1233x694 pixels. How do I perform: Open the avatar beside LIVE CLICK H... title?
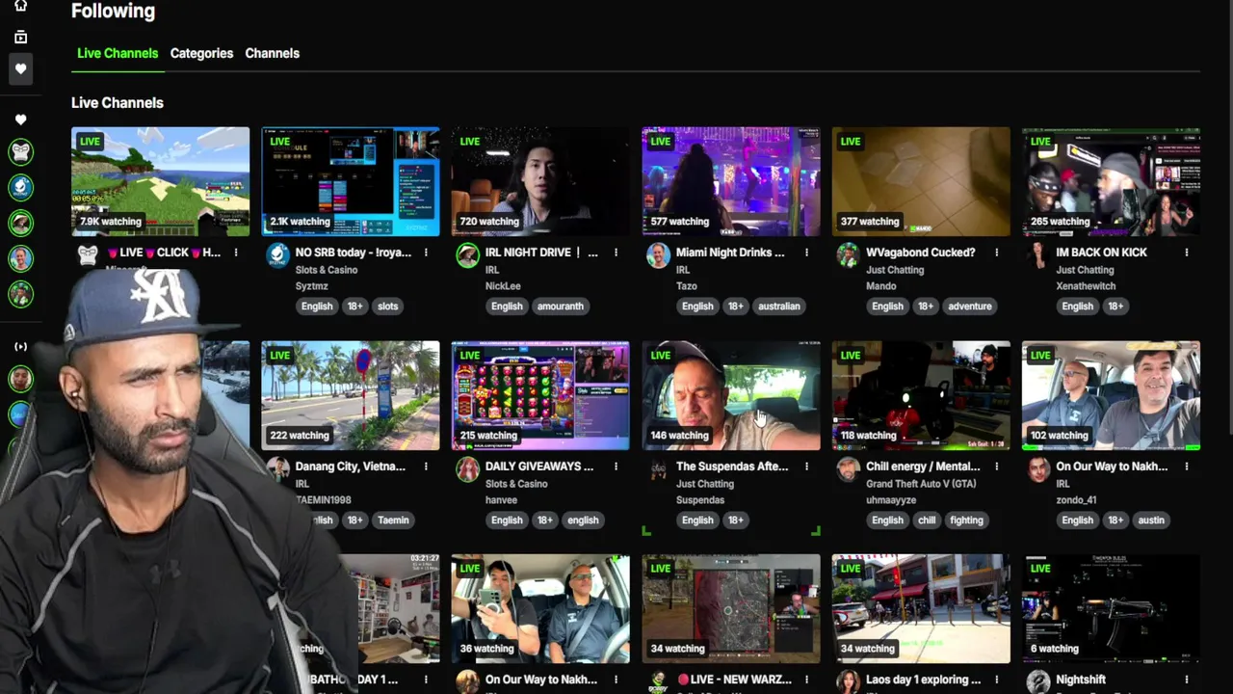88,254
